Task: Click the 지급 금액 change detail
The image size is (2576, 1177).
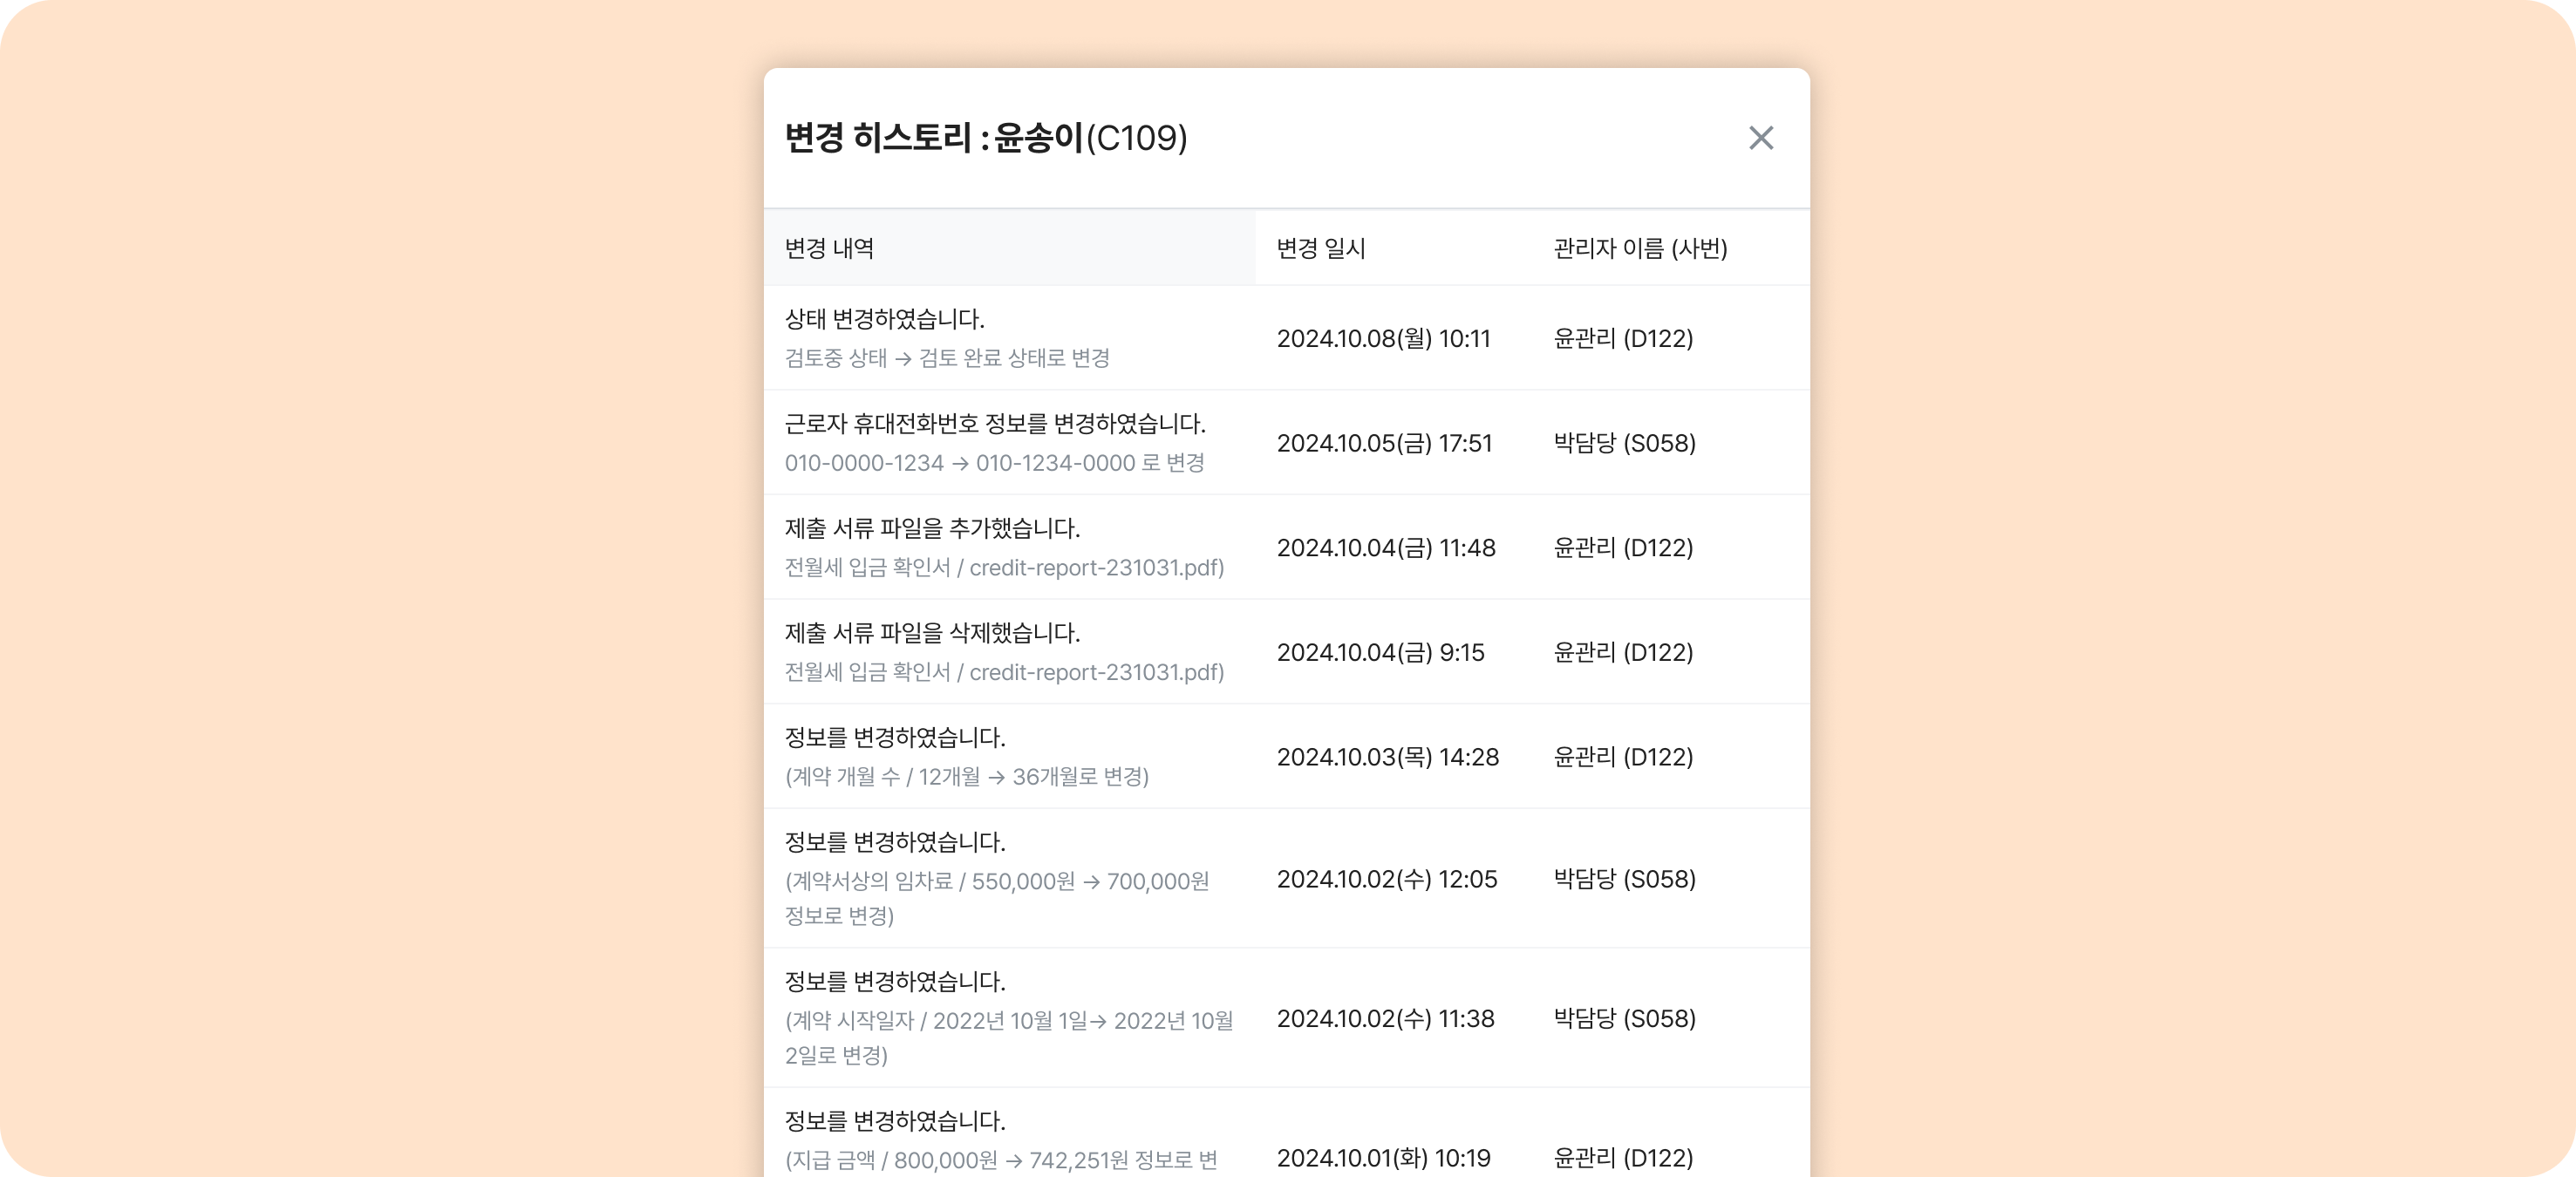Action: (1000, 1160)
